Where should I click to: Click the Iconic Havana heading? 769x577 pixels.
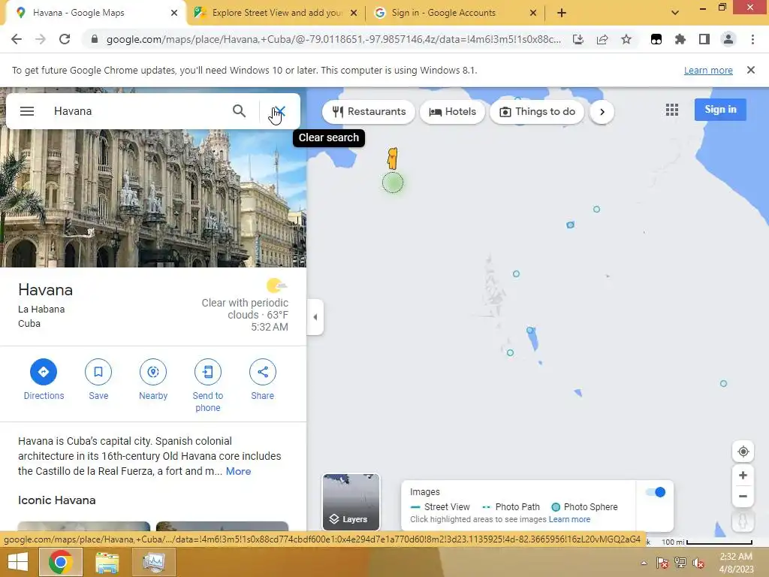(57, 500)
